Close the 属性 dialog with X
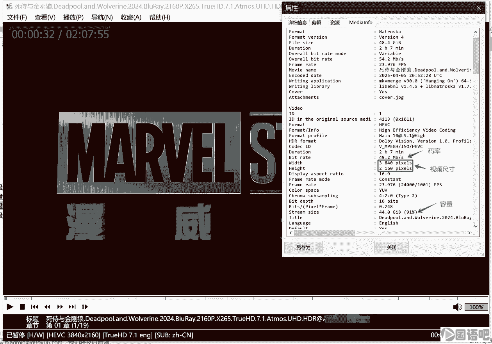This screenshot has width=492, height=344. coord(479,8)
